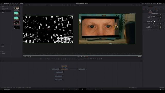Image resolution: width=165 pixels, height=93 pixels.
Task: Add a Blur node from toolbar
Action: [x=59, y=59]
